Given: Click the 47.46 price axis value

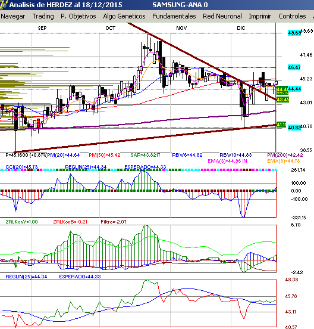Looking at the screenshot, I should (x=306, y=55).
